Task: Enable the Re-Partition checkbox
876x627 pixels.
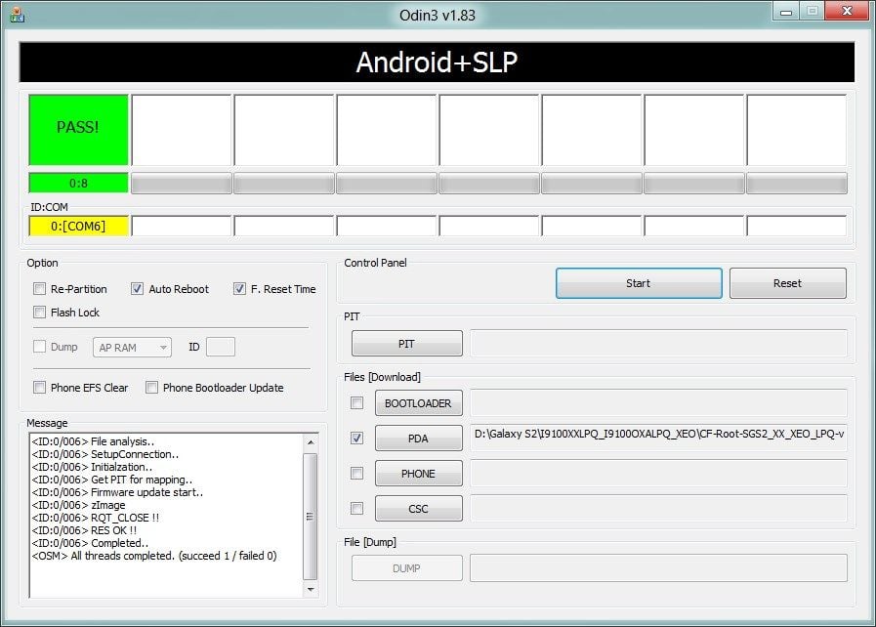Action: (39, 289)
